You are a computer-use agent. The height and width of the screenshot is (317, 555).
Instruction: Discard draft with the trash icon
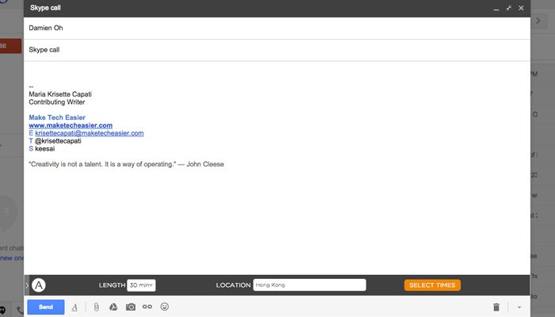[x=496, y=307]
